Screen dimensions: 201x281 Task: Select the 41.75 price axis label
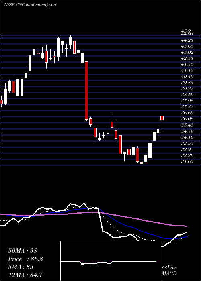click(x=187, y=65)
